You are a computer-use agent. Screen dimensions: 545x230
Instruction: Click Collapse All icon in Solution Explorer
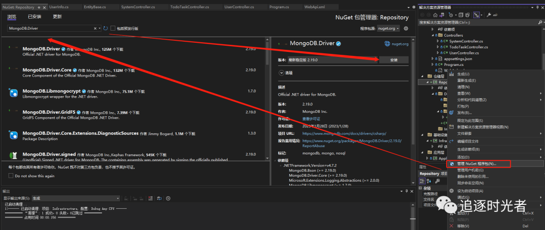(x=461, y=15)
